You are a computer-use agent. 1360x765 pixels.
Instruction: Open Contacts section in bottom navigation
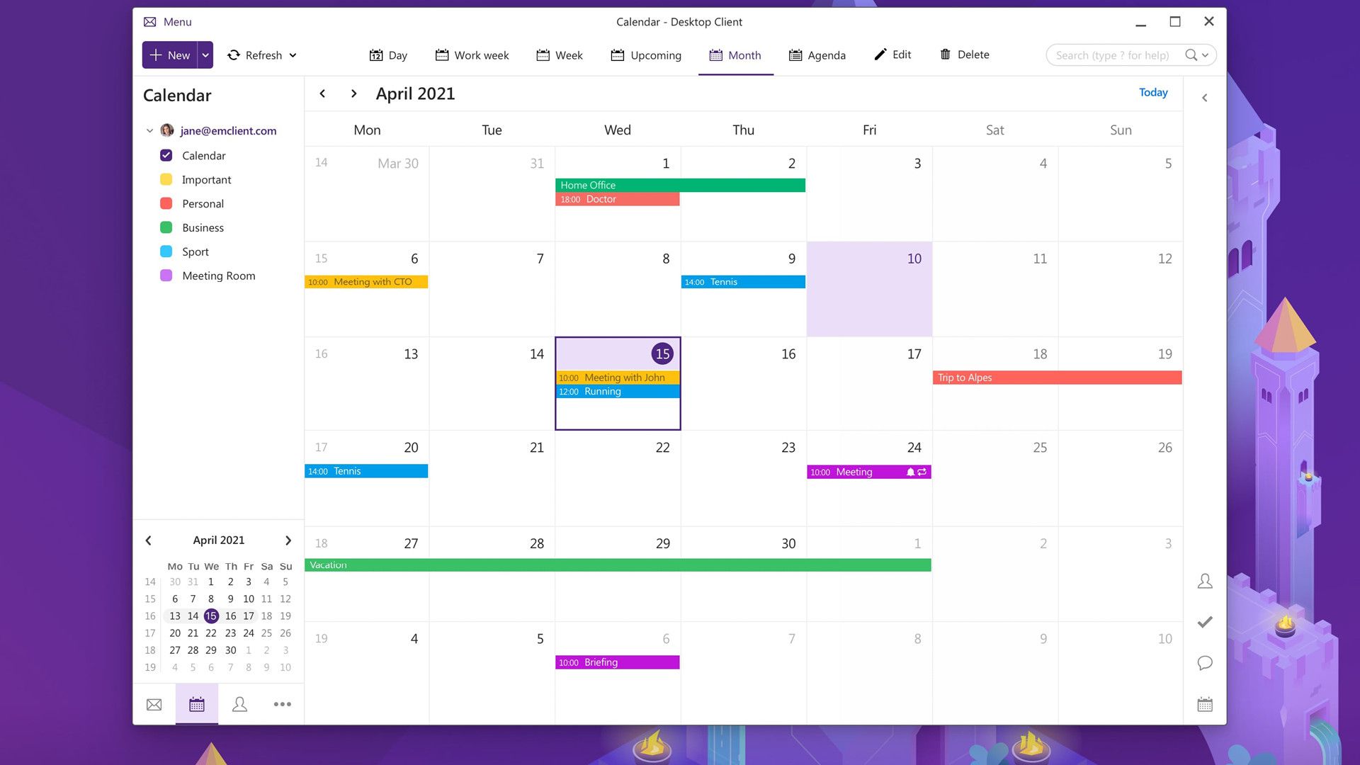(239, 704)
